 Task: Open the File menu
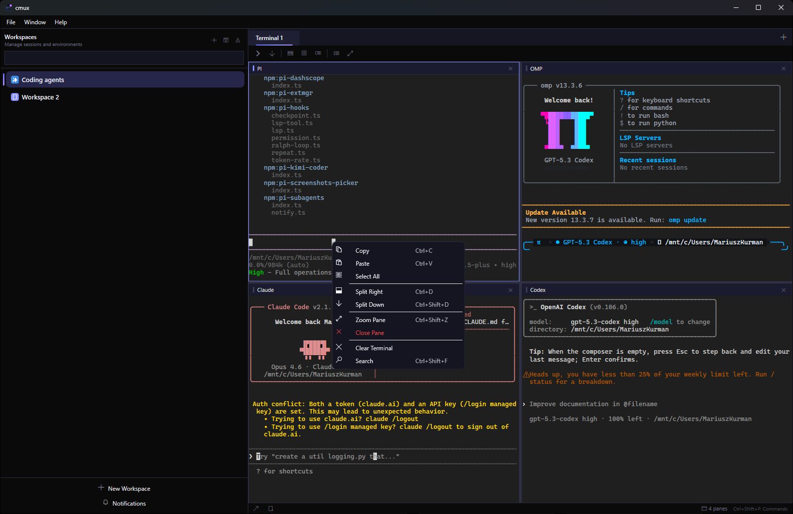point(11,22)
